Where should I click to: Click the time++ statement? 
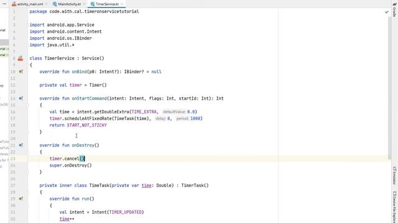point(67,219)
